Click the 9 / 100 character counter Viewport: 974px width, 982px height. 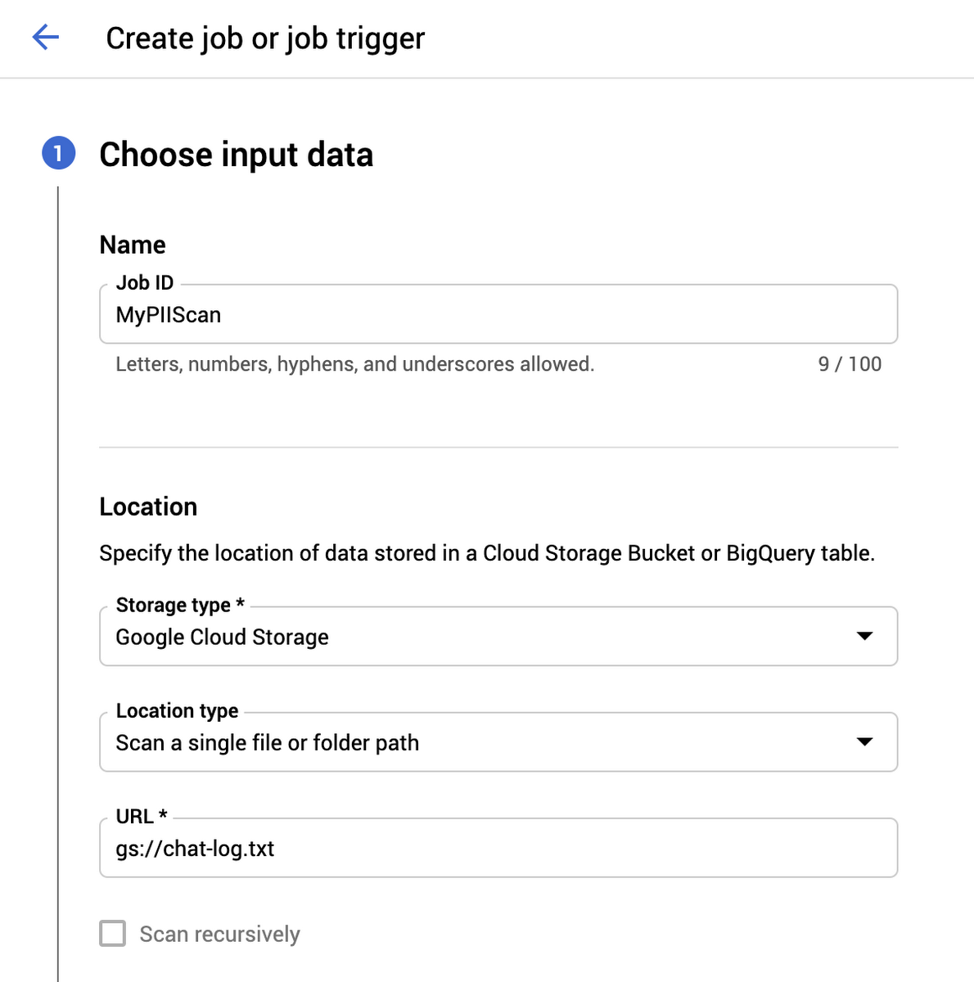coord(850,364)
